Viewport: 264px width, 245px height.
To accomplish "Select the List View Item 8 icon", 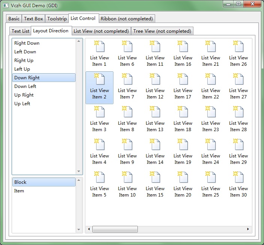I will click(x=127, y=112).
